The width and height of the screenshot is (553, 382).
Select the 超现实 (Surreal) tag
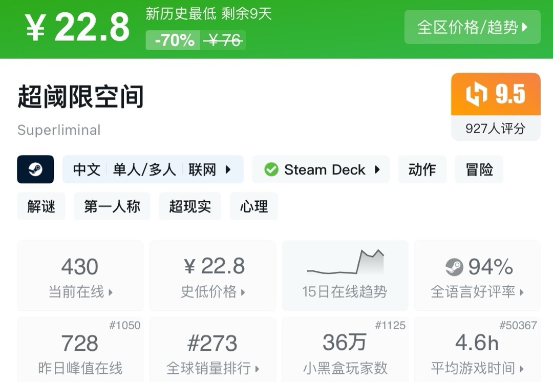190,206
